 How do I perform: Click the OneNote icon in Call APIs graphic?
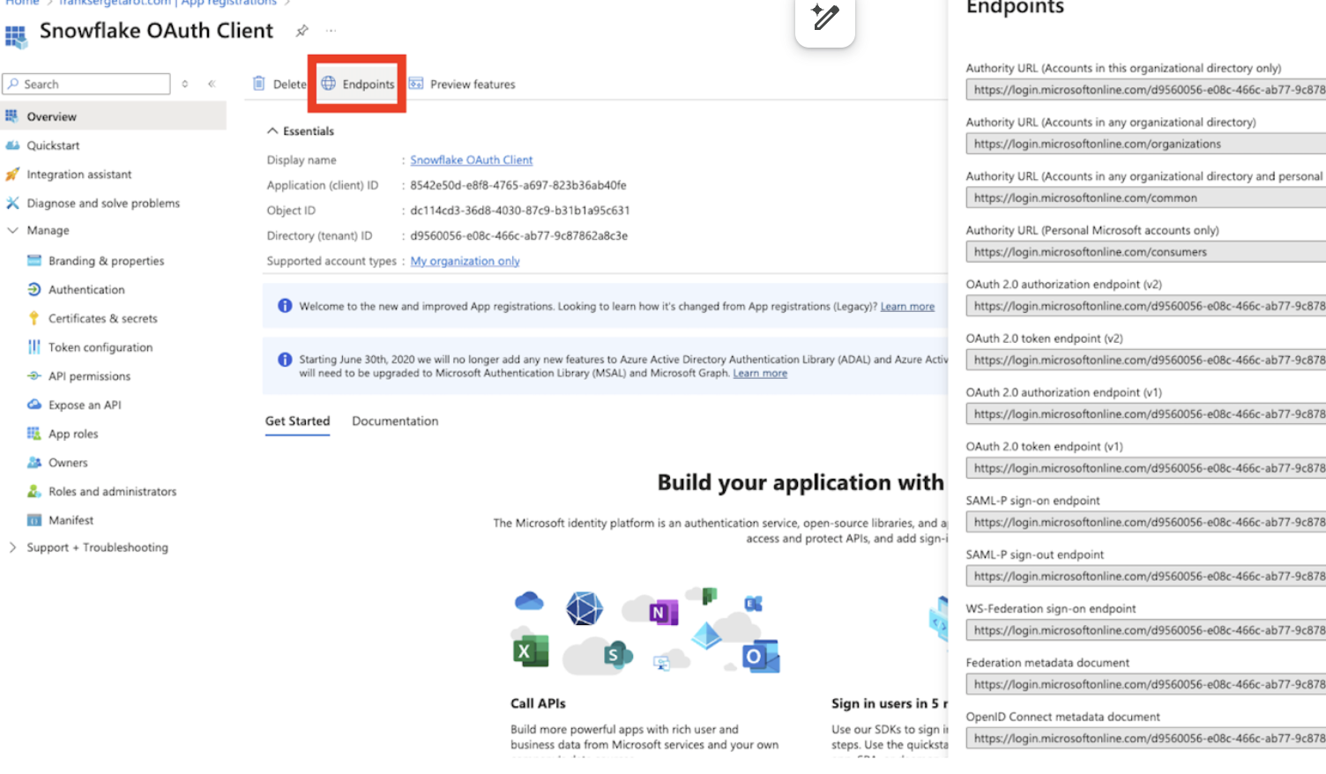tap(663, 612)
